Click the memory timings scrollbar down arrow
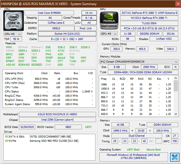181x164 pixels. click(x=176, y=114)
